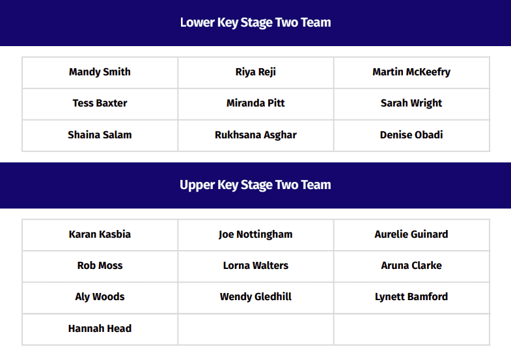Click Rukhsana Asghar's name
Viewport: 511px width, 356px height.
(255, 135)
